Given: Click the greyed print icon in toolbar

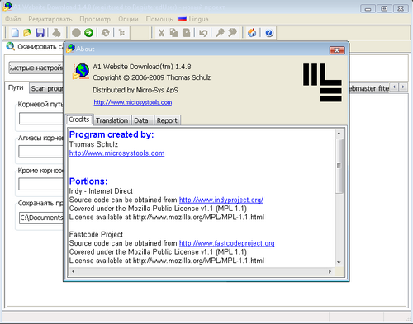Looking at the screenshot, I should (x=56, y=33).
